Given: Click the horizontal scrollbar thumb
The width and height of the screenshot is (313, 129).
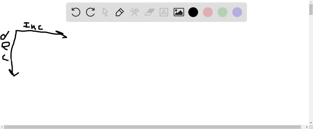Looking at the screenshot, I should 152,127.
